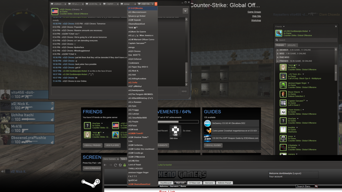Click the VIEW PLAYERS button
Screen dimensions: 342x192
112,145
